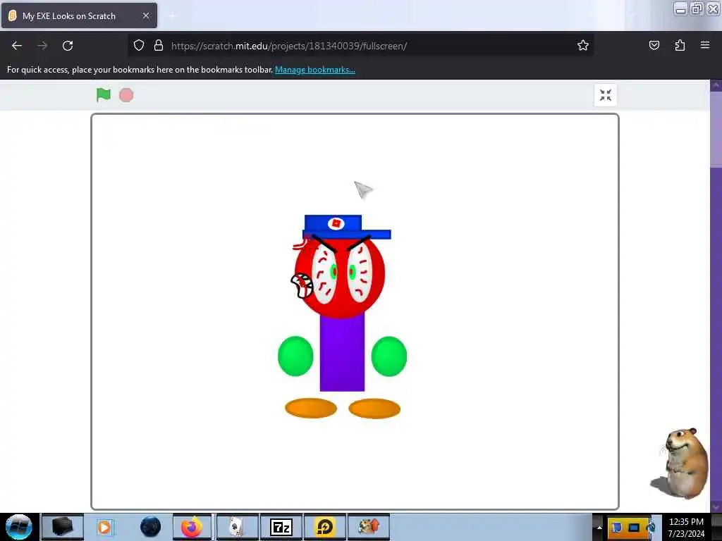The width and height of the screenshot is (722, 541).
Task: Open the Windows Start orb
Action: [19, 527]
